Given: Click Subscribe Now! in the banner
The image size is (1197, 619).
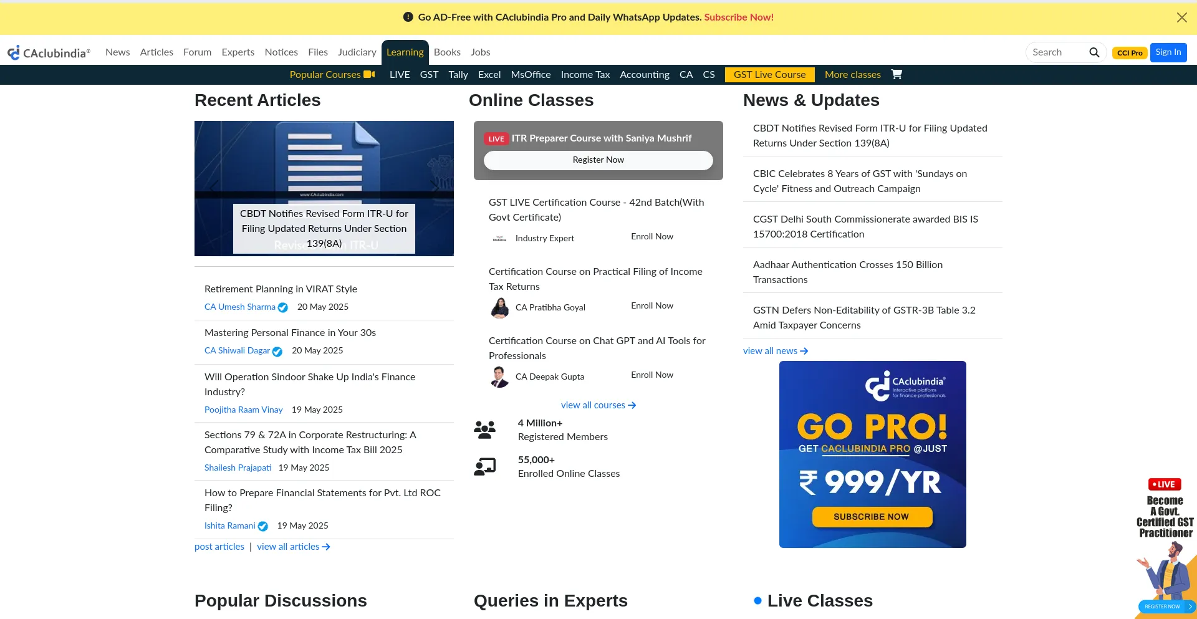Looking at the screenshot, I should pyautogui.click(x=739, y=17).
